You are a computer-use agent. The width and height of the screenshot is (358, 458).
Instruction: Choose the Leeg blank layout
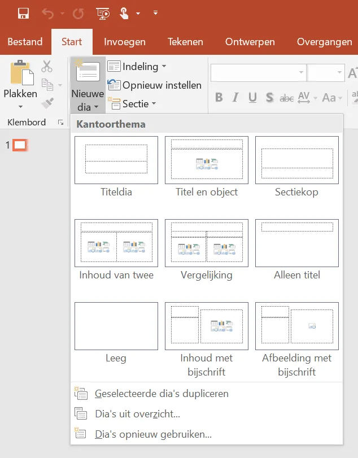tap(116, 333)
